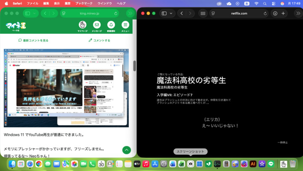Open Spotlight search in menu bar

[265, 3]
